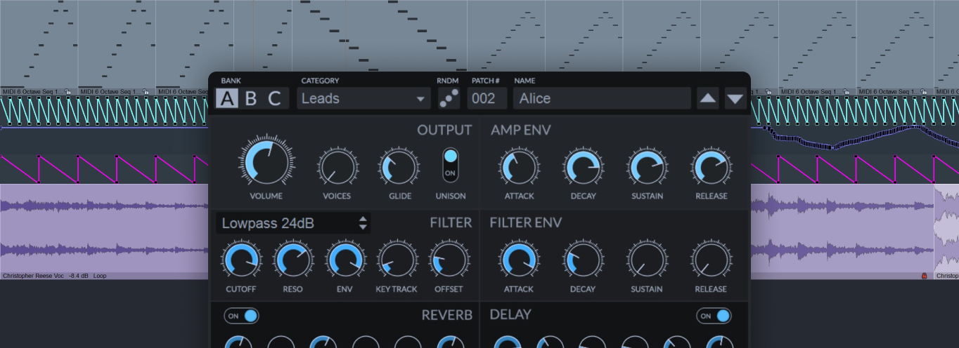The height and width of the screenshot is (348, 959).
Task: Click the patch name field Alice
Action: click(x=603, y=98)
